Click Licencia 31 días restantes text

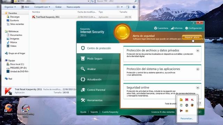pyautogui.click(x=163, y=112)
